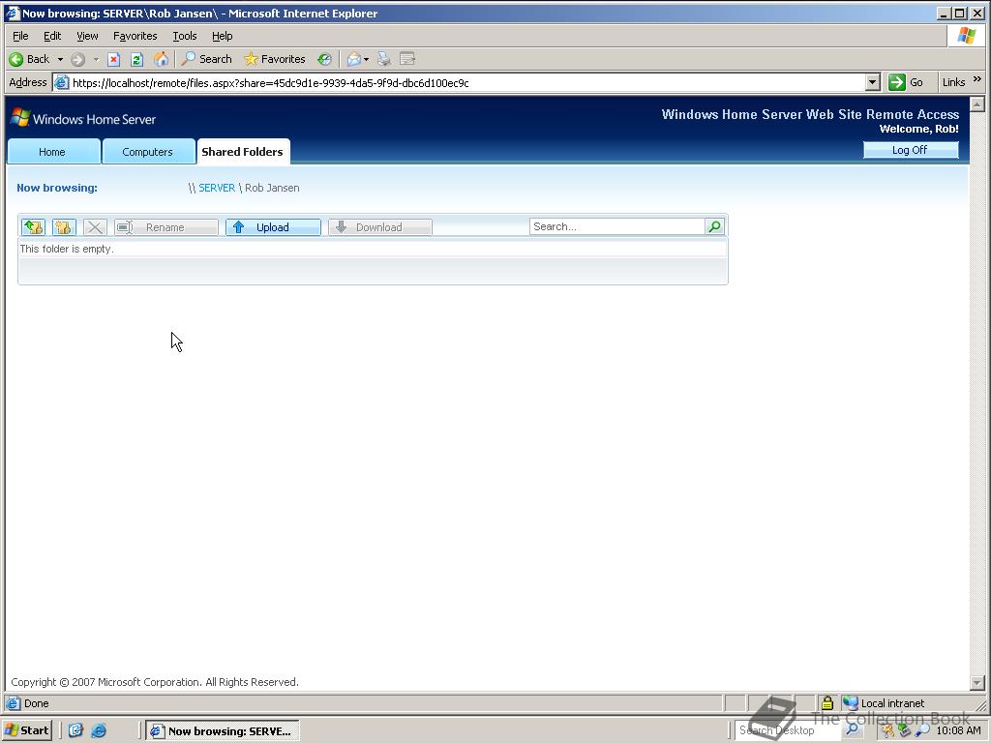The image size is (991, 743).
Task: Click the Rename button
Action: (166, 226)
